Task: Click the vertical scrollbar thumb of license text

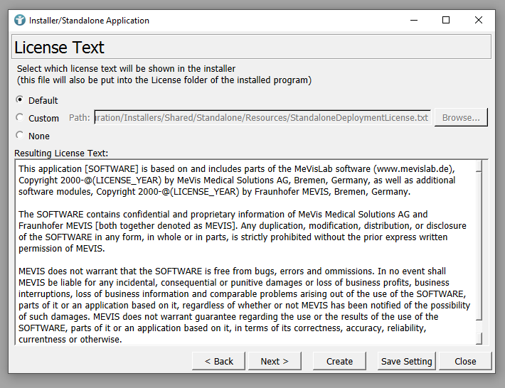Action: pos(479,249)
